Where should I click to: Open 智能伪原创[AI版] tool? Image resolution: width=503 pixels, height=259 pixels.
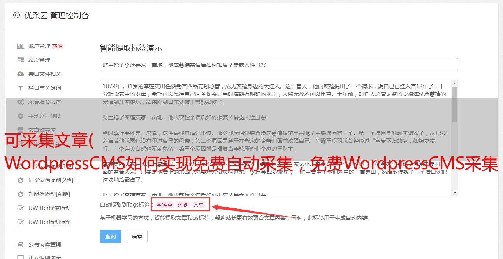pos(49,194)
